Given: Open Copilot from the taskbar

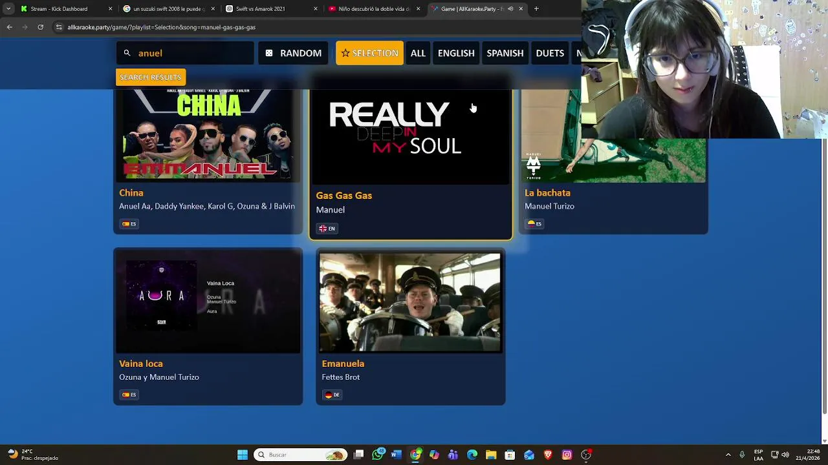Looking at the screenshot, I should click(x=434, y=455).
